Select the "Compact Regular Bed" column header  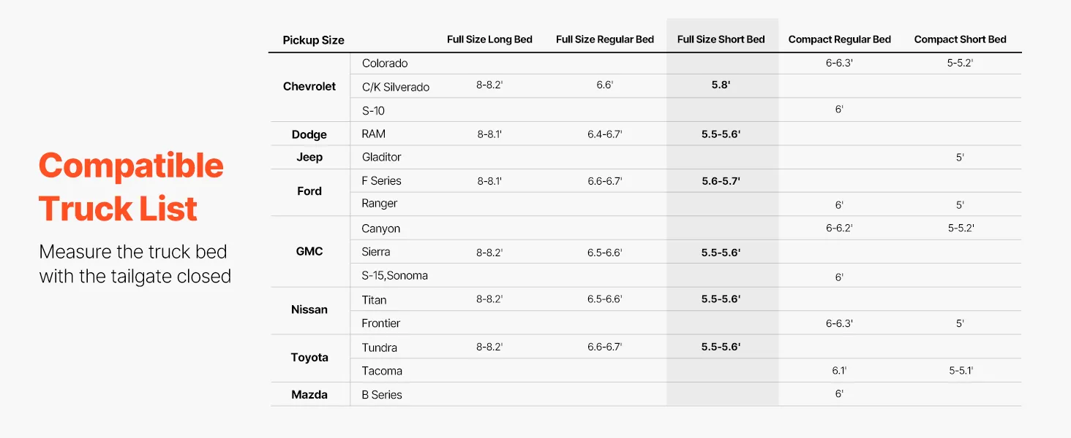tap(839, 39)
